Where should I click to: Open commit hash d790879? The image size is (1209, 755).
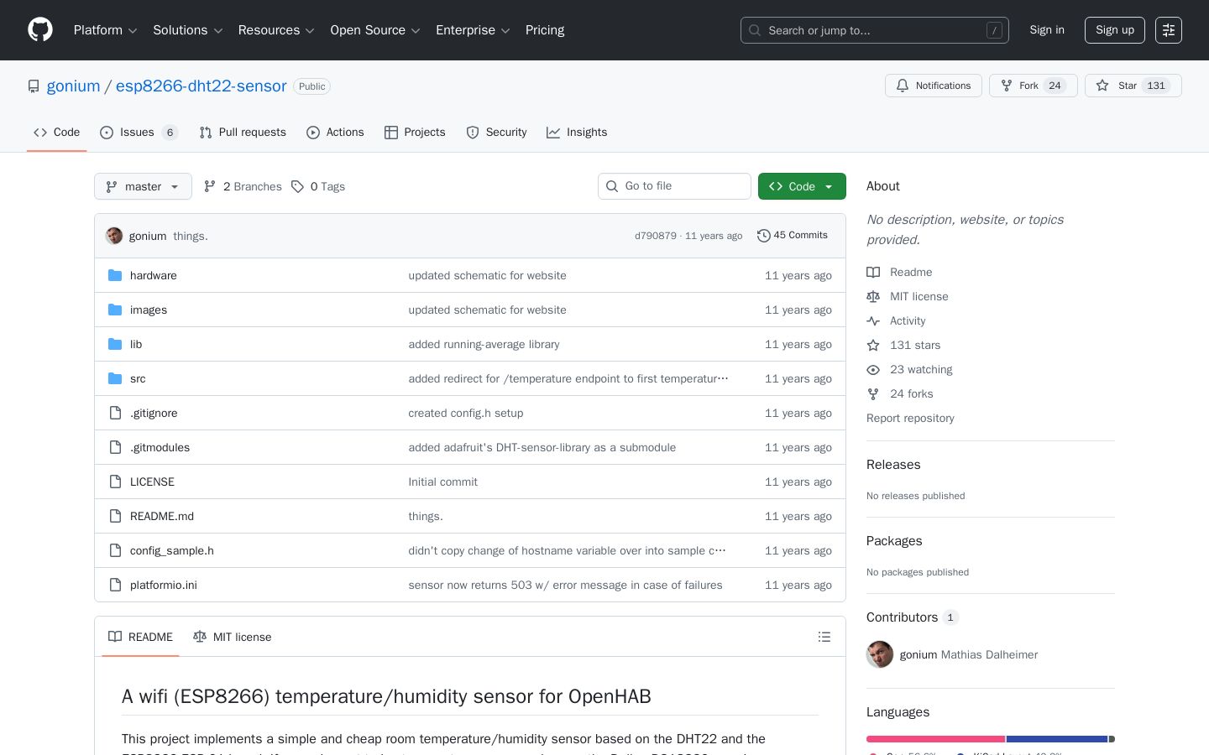(656, 236)
